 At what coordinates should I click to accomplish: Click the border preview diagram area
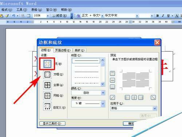[x=136, y=80]
